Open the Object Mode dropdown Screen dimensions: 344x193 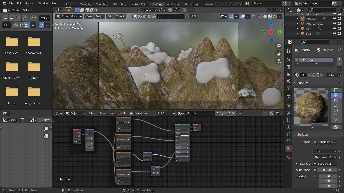click(x=69, y=16)
